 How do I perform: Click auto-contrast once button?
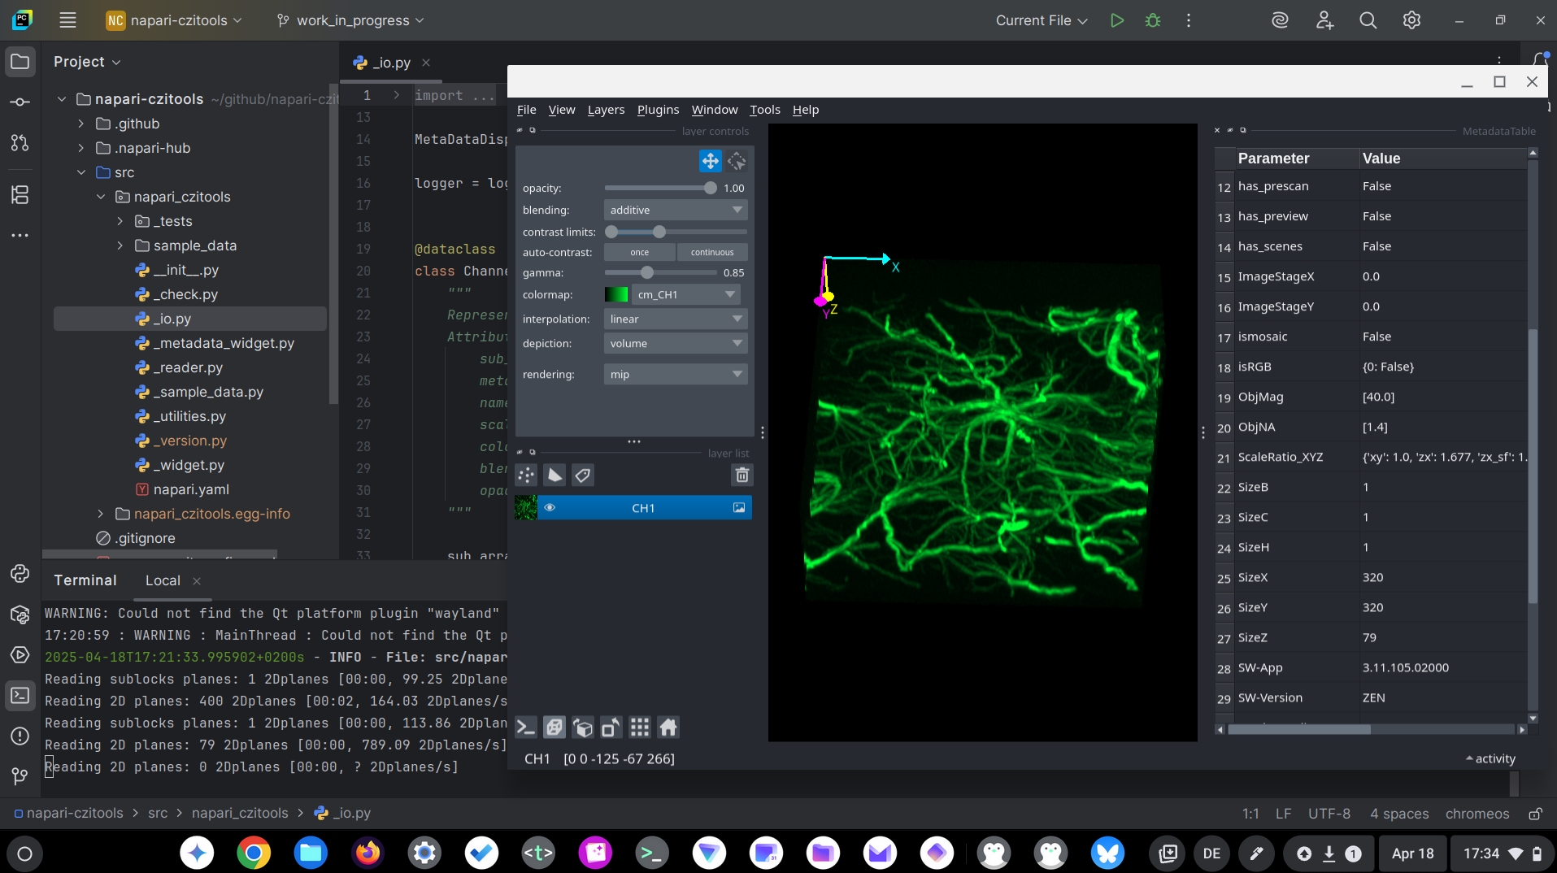point(640,253)
